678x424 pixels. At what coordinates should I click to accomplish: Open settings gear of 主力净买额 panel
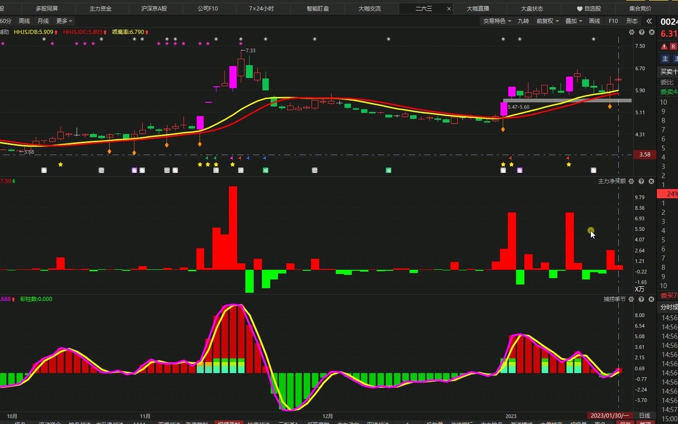click(x=631, y=181)
